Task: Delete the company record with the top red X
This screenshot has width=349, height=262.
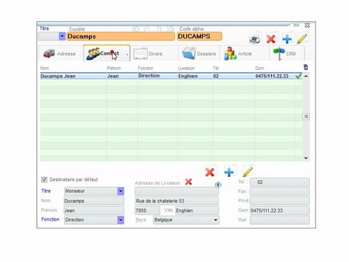Action: click(x=270, y=39)
